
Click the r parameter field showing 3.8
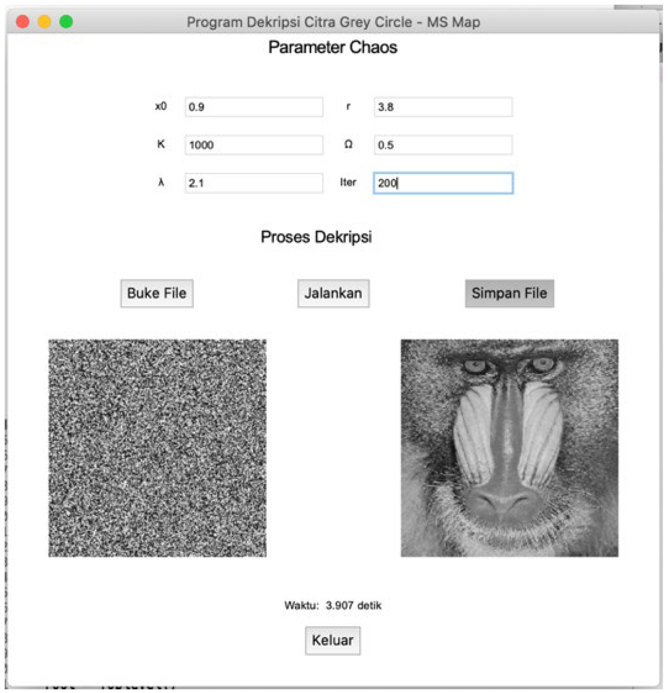(443, 107)
